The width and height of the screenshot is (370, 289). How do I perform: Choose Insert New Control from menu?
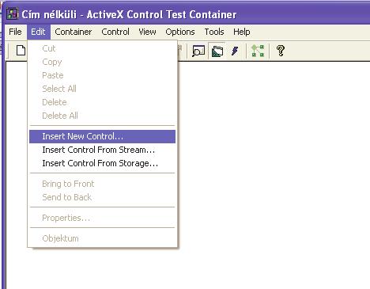pos(102,136)
